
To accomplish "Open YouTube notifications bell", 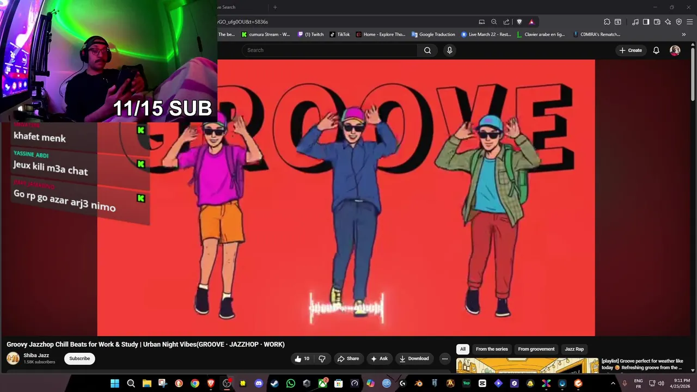I will point(656,50).
